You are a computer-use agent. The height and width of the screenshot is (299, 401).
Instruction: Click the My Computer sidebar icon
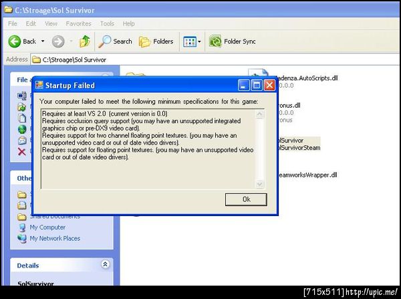[22, 227]
